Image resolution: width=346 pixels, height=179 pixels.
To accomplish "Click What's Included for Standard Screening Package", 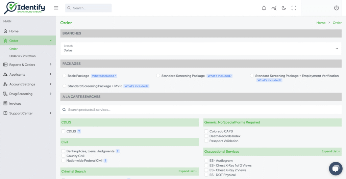I will click(220, 76).
